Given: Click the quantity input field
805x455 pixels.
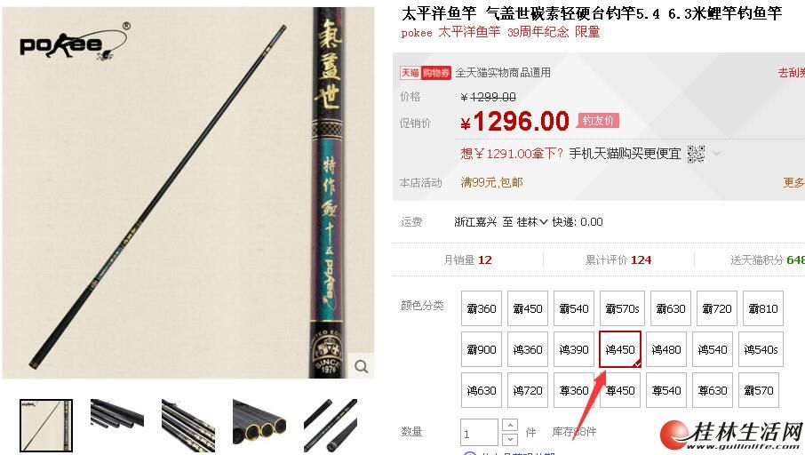Looking at the screenshot, I should click(x=479, y=433).
